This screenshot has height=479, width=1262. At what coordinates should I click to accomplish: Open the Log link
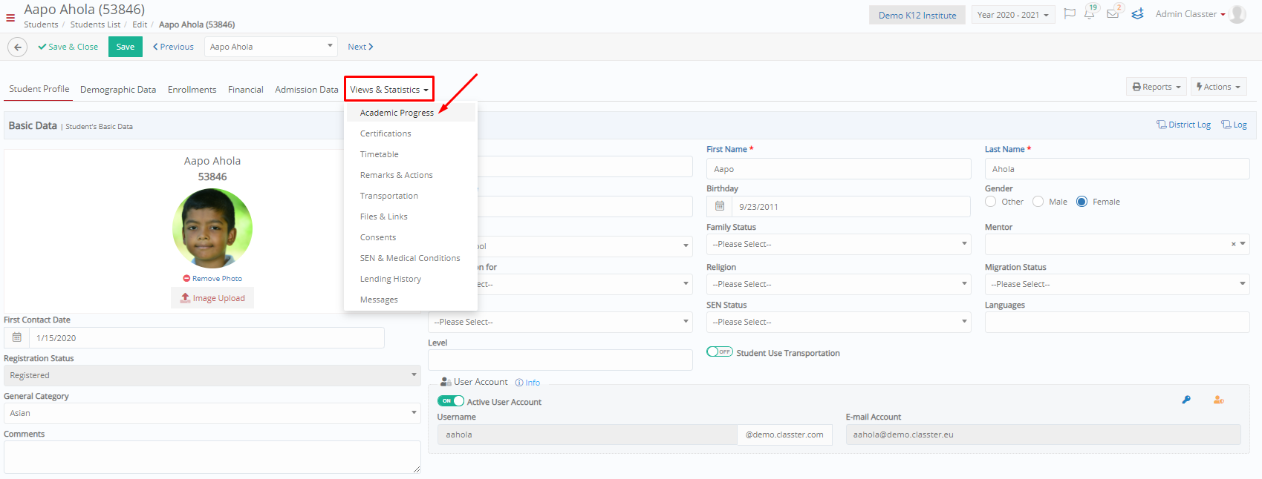coord(1234,125)
